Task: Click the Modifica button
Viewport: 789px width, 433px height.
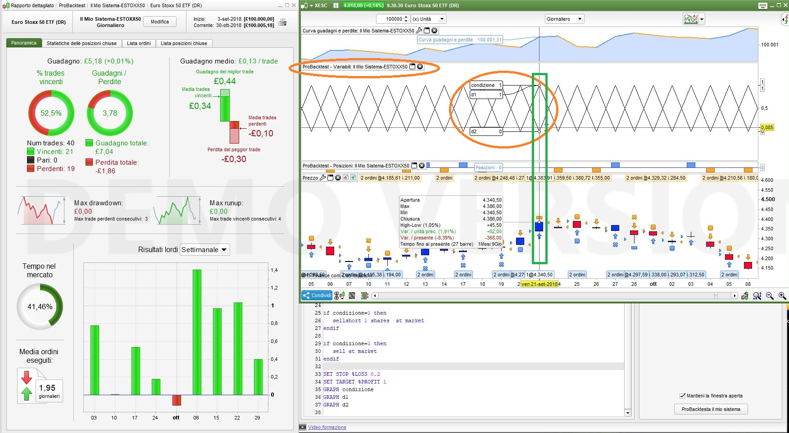Action: click(x=160, y=22)
